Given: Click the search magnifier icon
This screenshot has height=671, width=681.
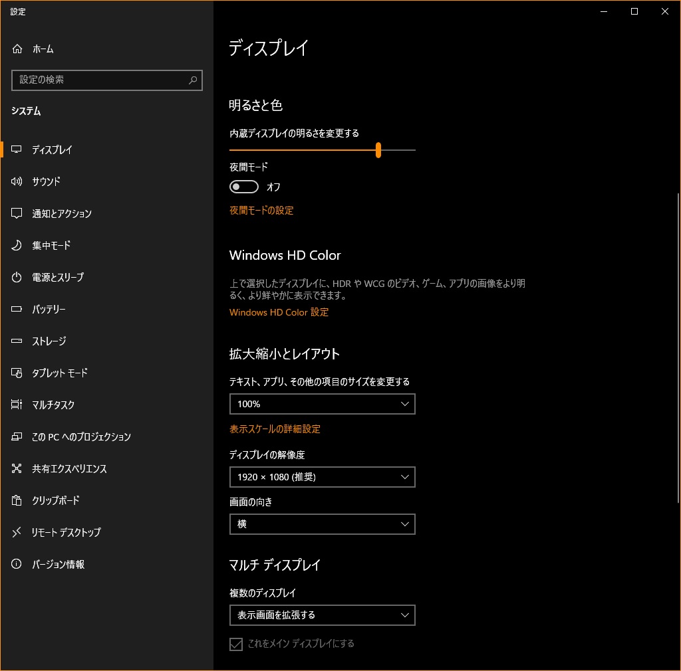Looking at the screenshot, I should click(x=193, y=80).
